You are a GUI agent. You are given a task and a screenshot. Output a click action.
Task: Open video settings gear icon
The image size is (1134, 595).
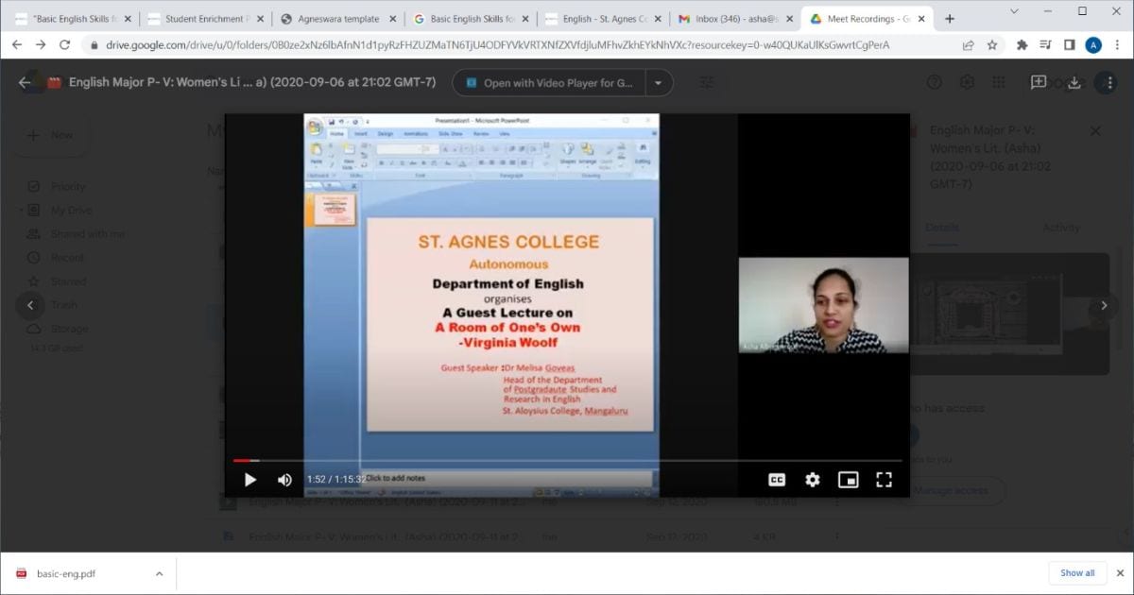[813, 480]
